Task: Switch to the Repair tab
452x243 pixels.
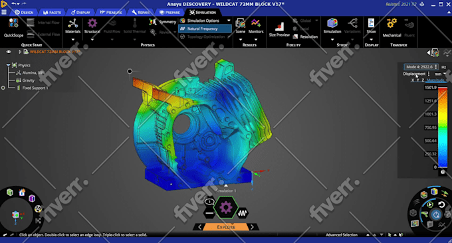Action: [141, 13]
